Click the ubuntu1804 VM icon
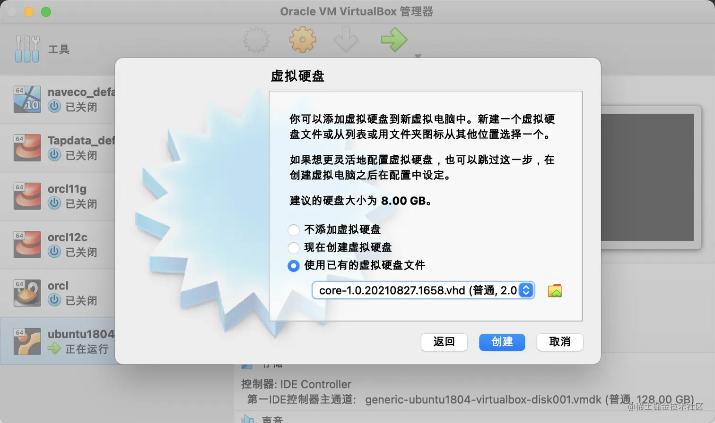Image resolution: width=715 pixels, height=423 pixels. pos(27,341)
